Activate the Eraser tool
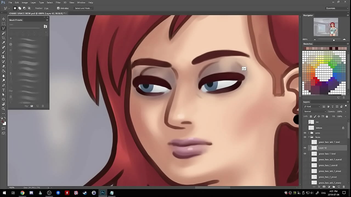This screenshot has height=197, width=351. (x=4, y=66)
